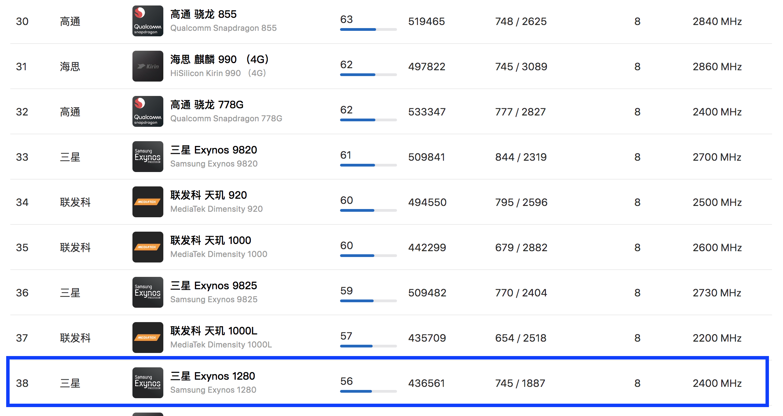Screen dimensions: 783x416
Task: Select the AnTuTu score 494550
Action: (x=427, y=203)
